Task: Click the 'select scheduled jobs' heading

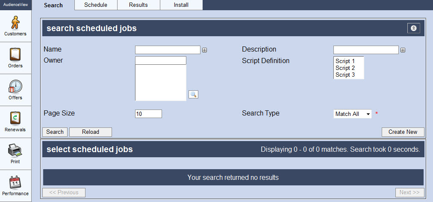Action: click(x=90, y=149)
